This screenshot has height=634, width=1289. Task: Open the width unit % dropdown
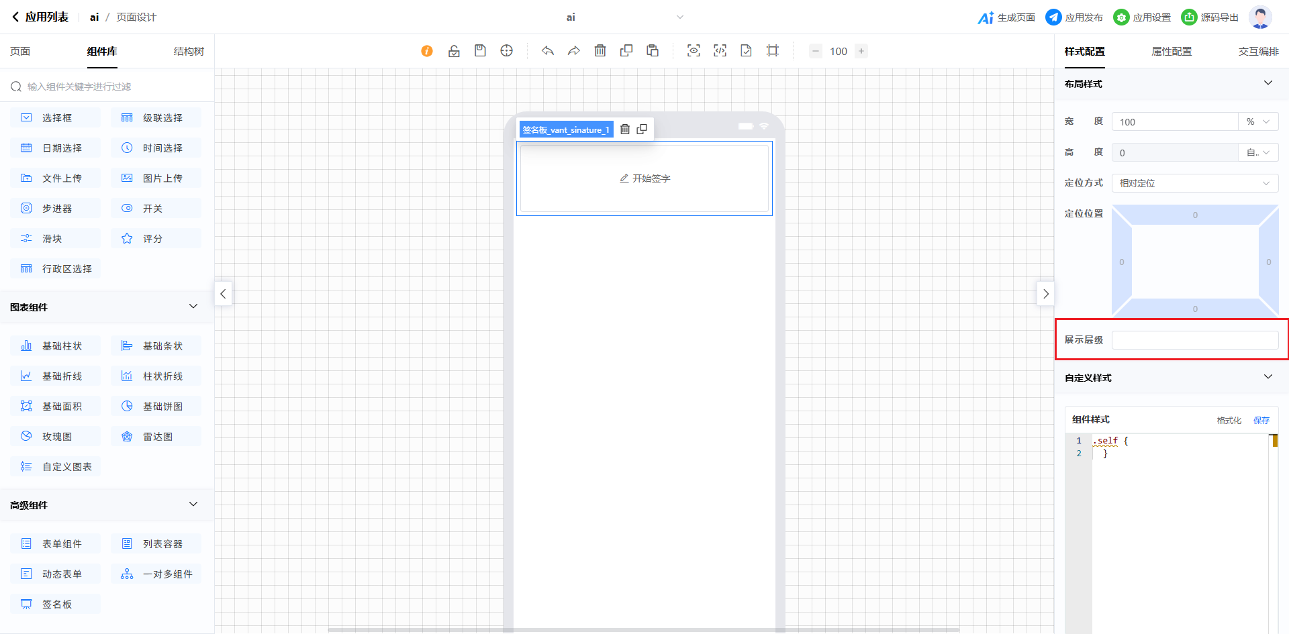(x=1258, y=122)
